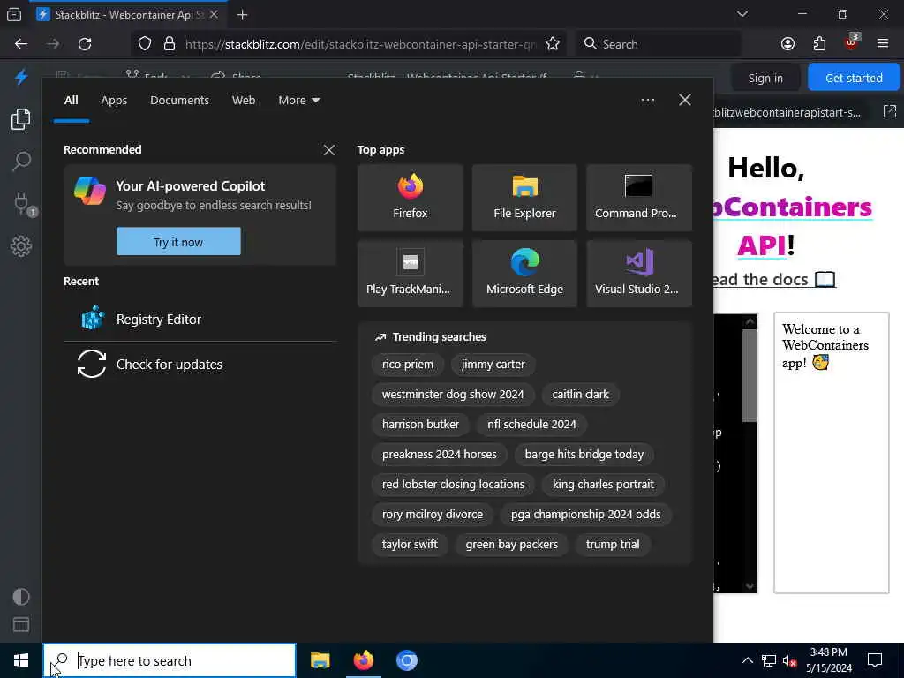
Task: Select nfl schedule 2024 trending chip
Action: point(531,425)
